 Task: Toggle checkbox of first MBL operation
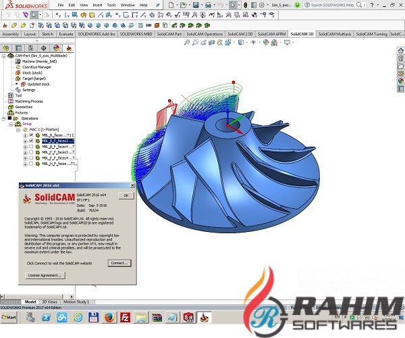coord(30,135)
